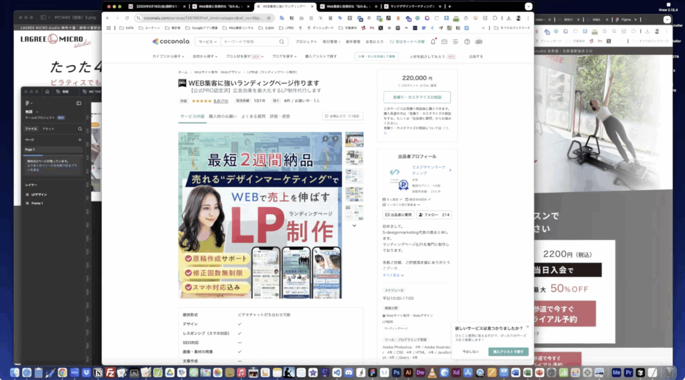Click the Chrome address bar URL
This screenshot has height=380, width=685.
(x=203, y=18)
